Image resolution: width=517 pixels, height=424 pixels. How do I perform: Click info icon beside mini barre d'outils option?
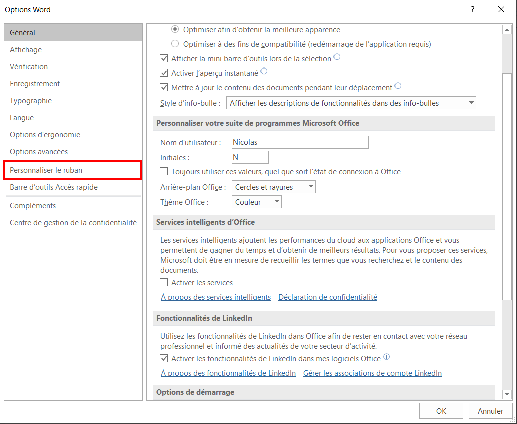[337, 57]
